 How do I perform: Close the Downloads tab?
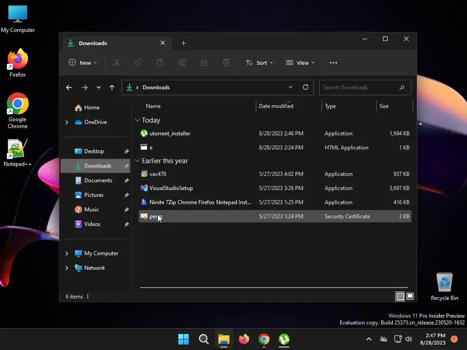[x=163, y=43]
